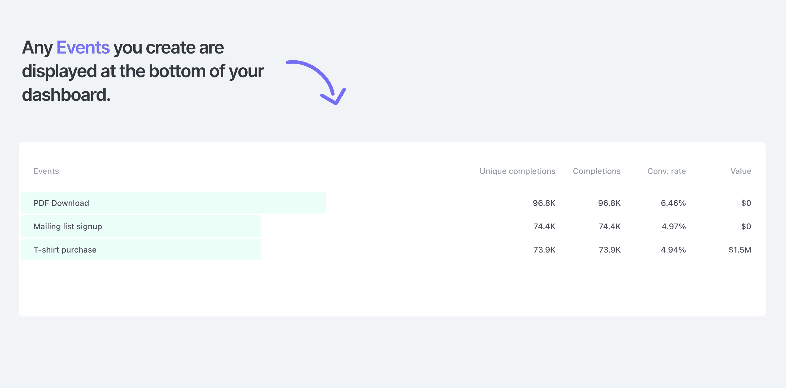Click Mailing list signup's 4.97% conversion rate
The height and width of the screenshot is (388, 786).
pyautogui.click(x=673, y=227)
